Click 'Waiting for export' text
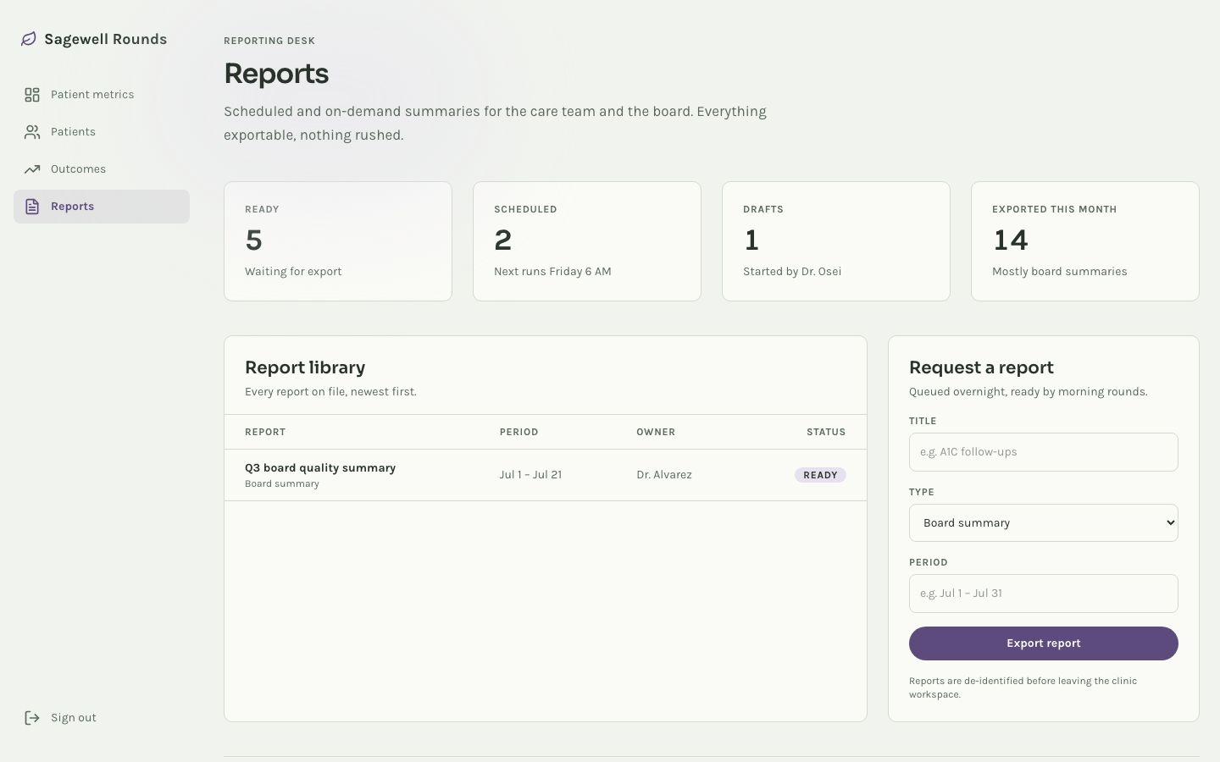This screenshot has height=762, width=1220. 293,272
